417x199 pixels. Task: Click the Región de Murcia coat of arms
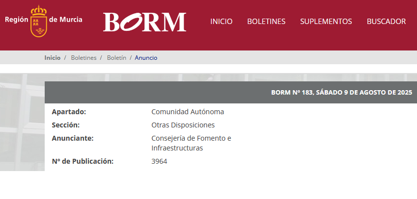click(x=38, y=21)
